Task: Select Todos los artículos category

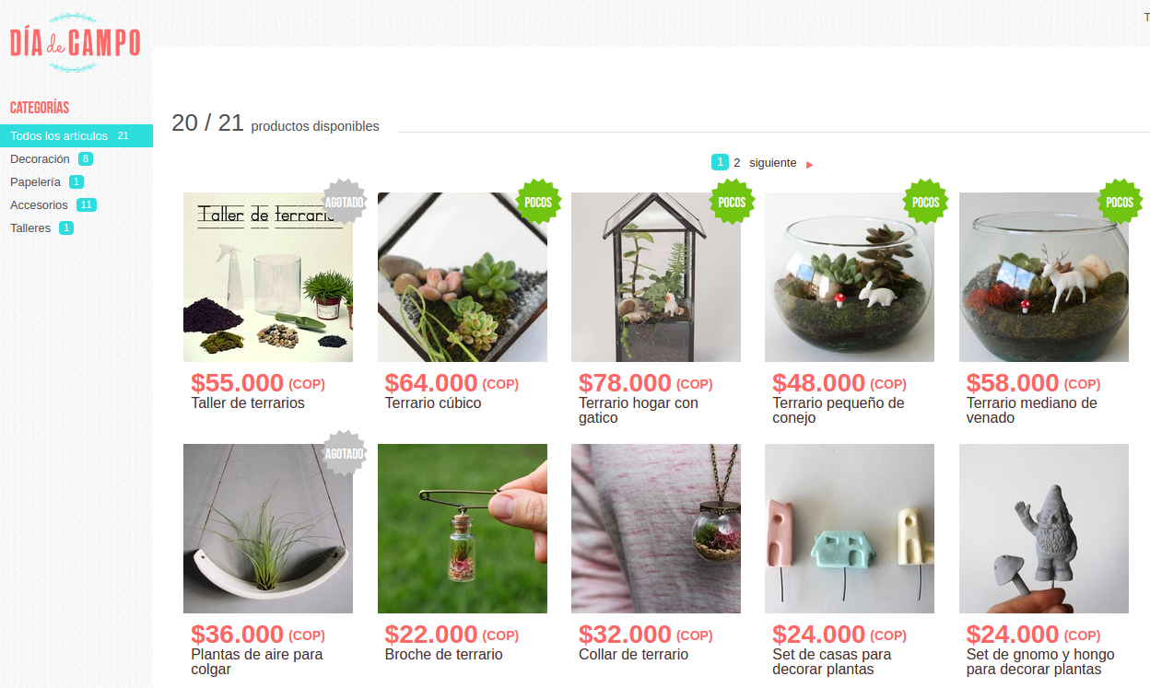Action: click(76, 135)
